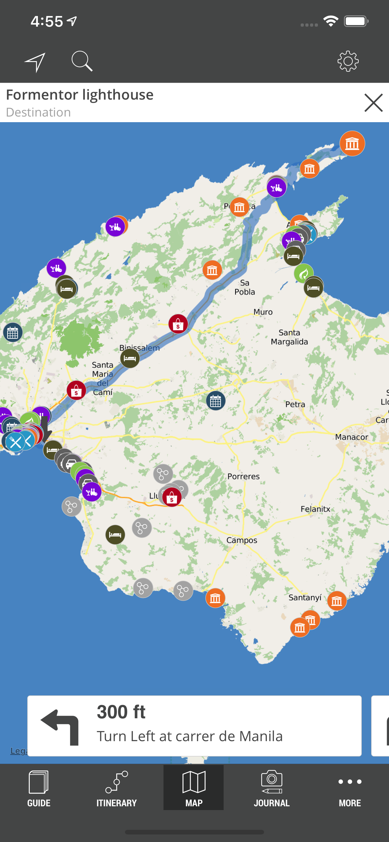
Task: Tap the Campos town label
Action: (242, 540)
